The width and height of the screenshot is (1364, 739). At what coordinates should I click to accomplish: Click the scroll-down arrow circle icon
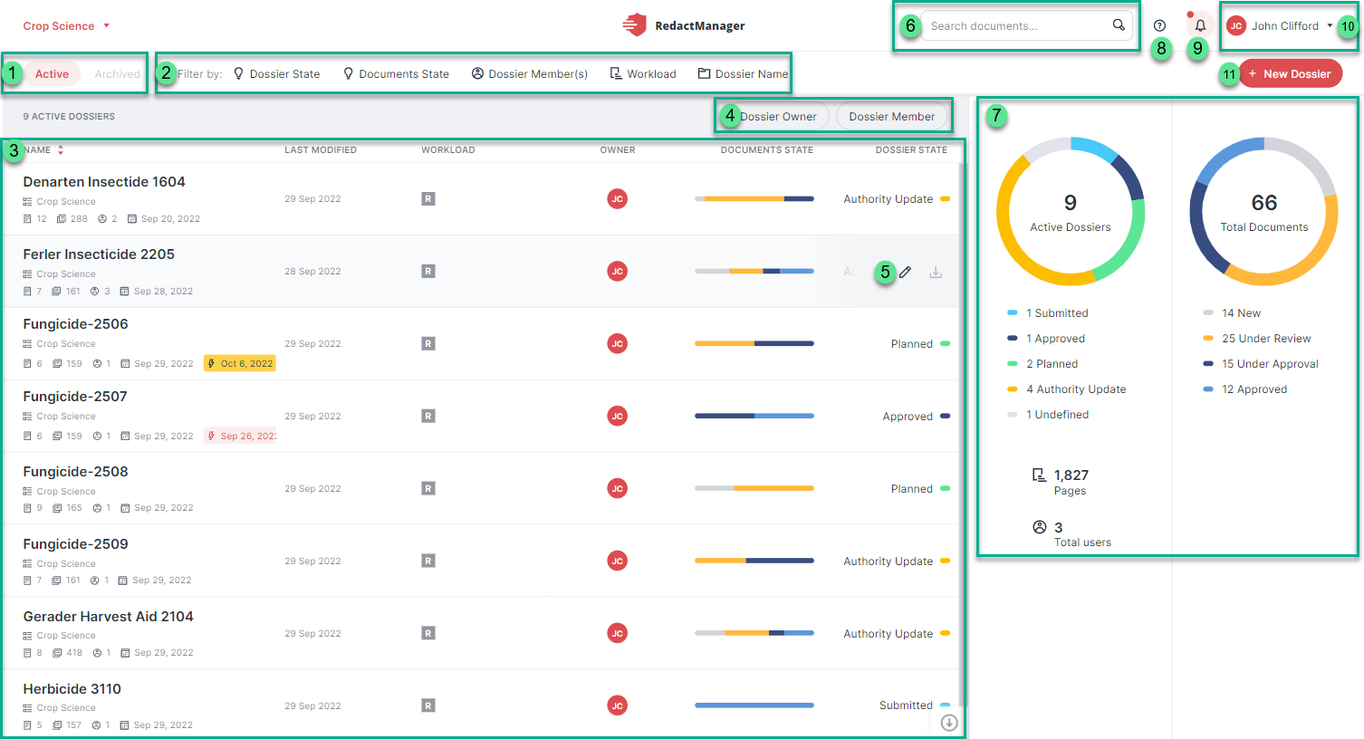[949, 723]
